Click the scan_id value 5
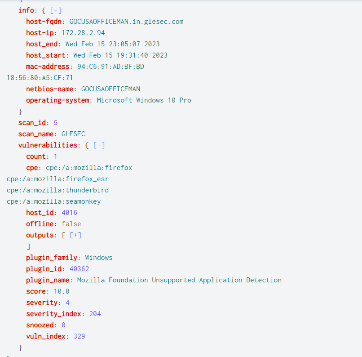The height and width of the screenshot is (357, 362). (x=56, y=123)
